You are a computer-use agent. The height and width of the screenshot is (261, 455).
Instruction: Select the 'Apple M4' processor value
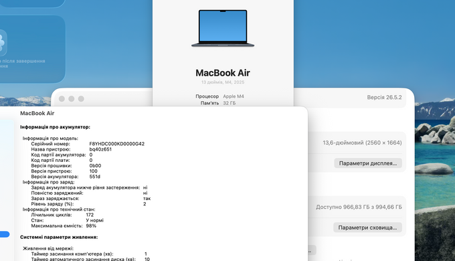click(234, 96)
